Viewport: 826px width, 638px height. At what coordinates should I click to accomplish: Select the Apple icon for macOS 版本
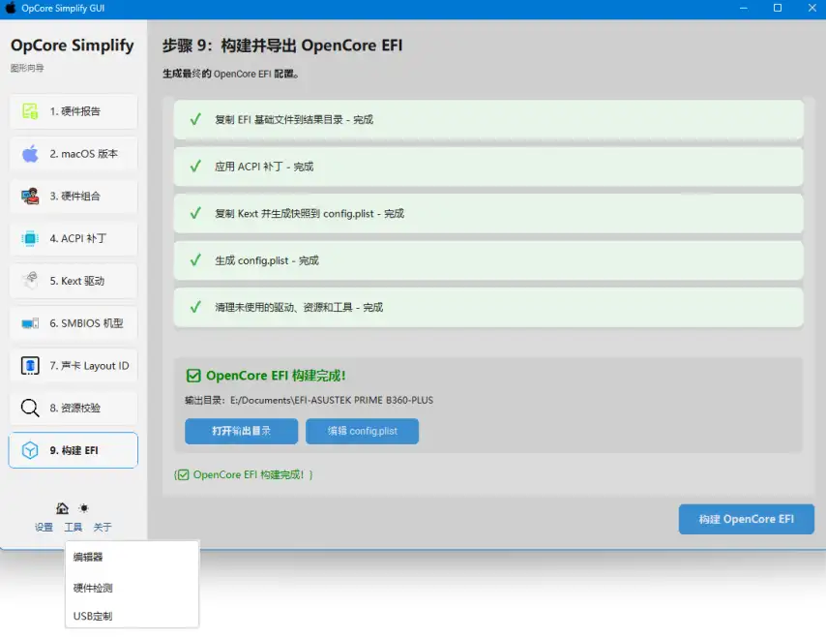tap(30, 154)
